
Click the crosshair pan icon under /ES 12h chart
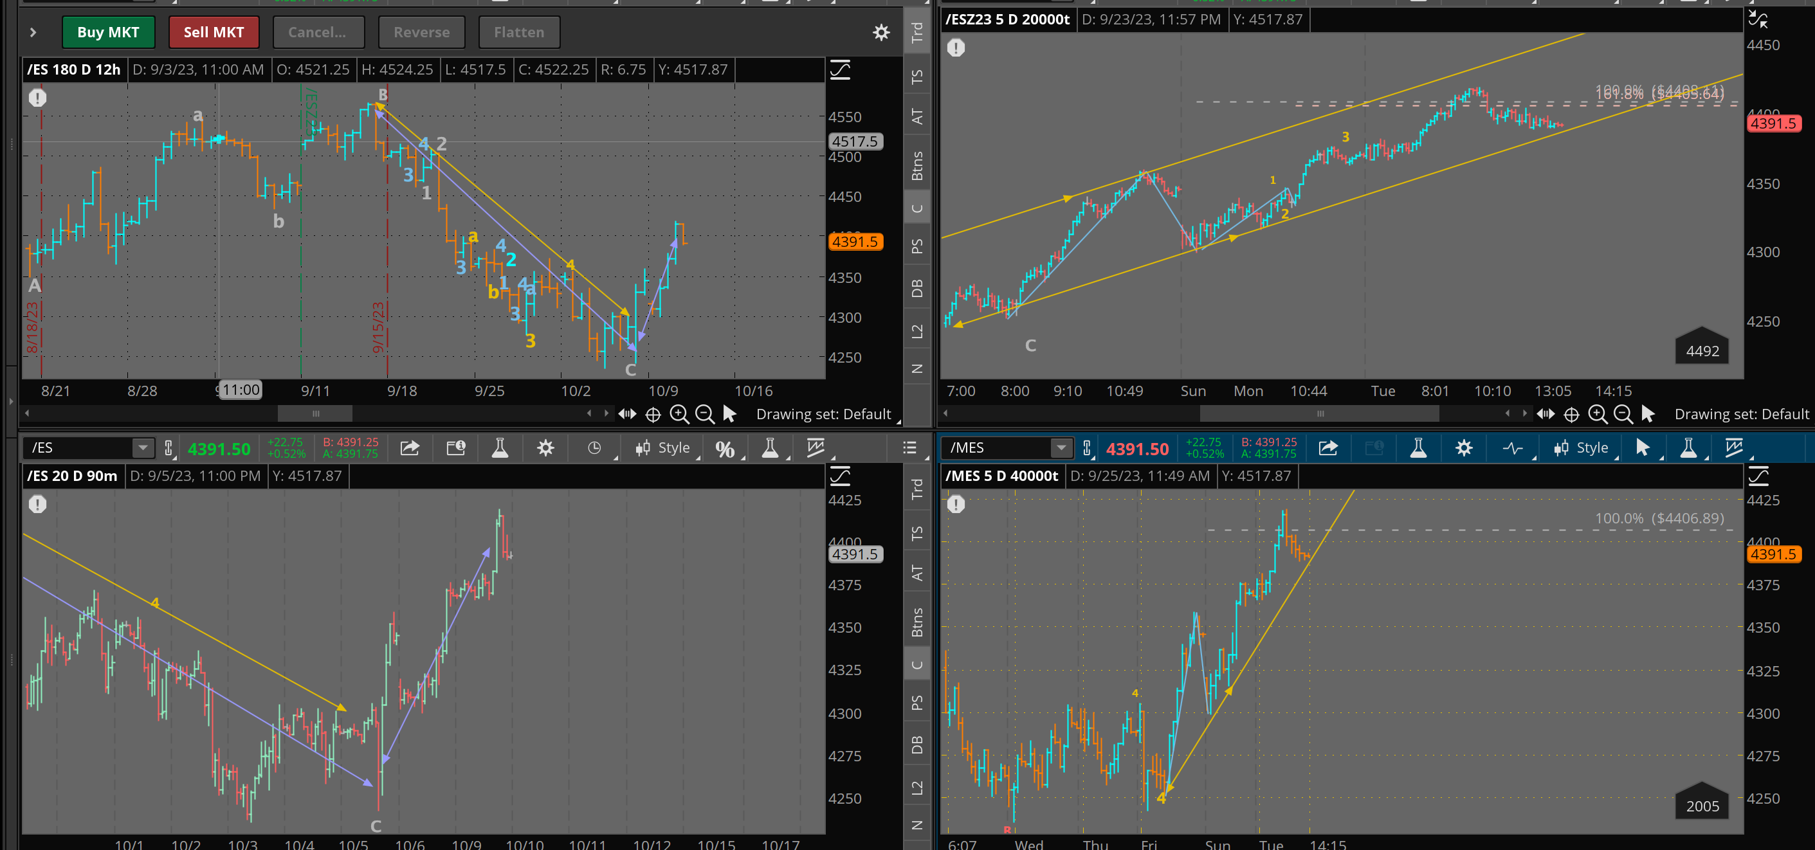click(x=653, y=415)
